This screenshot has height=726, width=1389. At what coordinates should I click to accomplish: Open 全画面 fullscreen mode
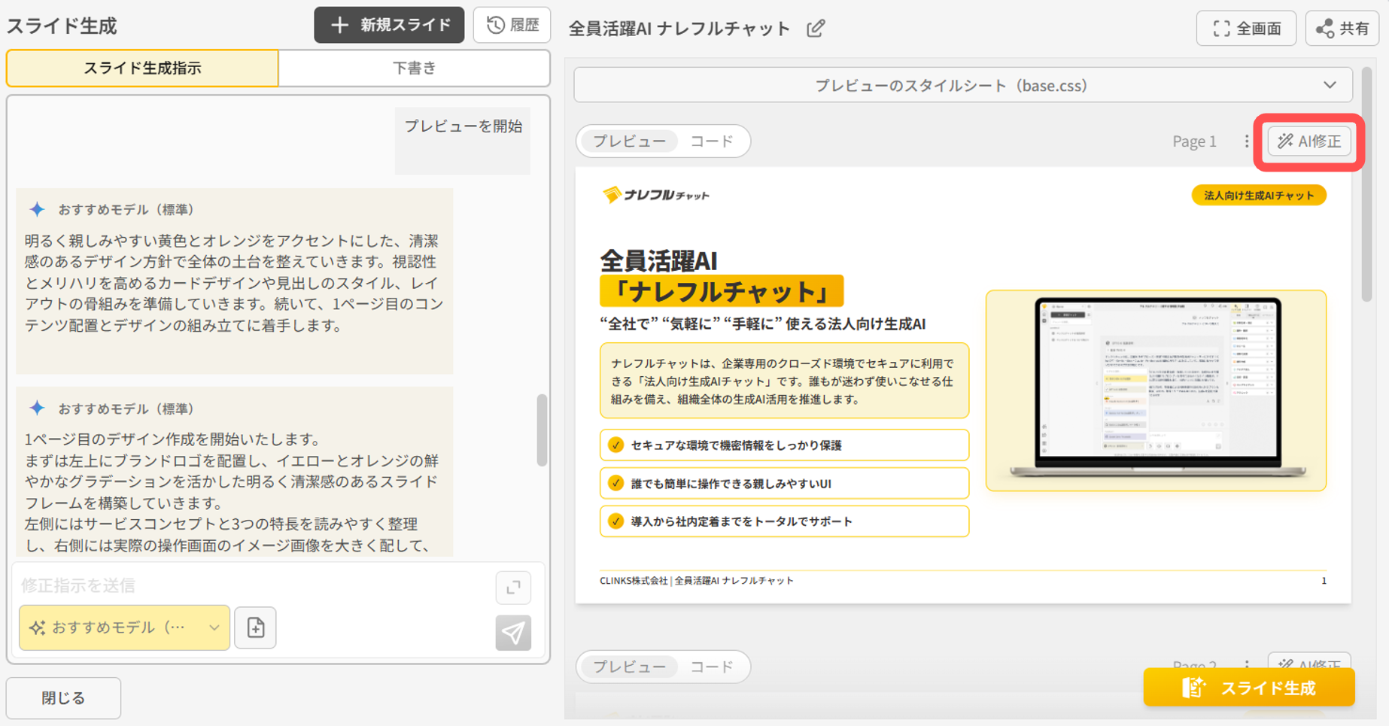point(1246,29)
